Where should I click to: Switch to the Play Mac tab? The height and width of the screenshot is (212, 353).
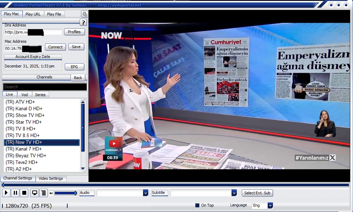pos(11,14)
